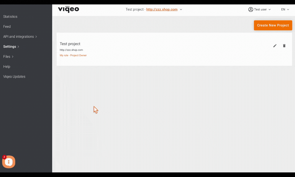This screenshot has width=295, height=177.
Task: Open the project selector dropdown in the header
Action: coord(181,9)
